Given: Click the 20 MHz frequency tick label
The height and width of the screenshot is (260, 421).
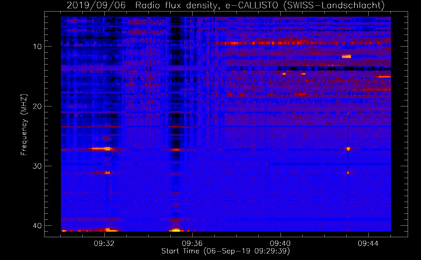Looking at the screenshot, I should pos(37,106).
